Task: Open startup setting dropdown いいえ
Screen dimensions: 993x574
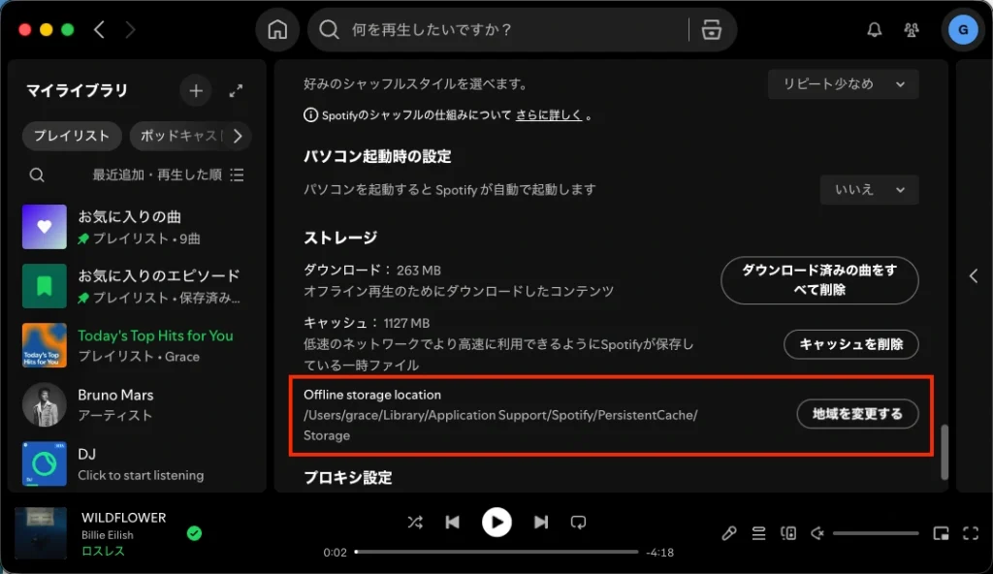Action: (x=869, y=189)
